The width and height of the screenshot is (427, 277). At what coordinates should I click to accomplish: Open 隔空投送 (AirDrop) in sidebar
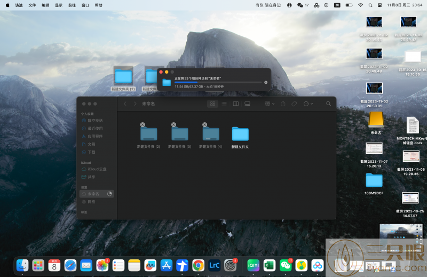click(x=92, y=121)
